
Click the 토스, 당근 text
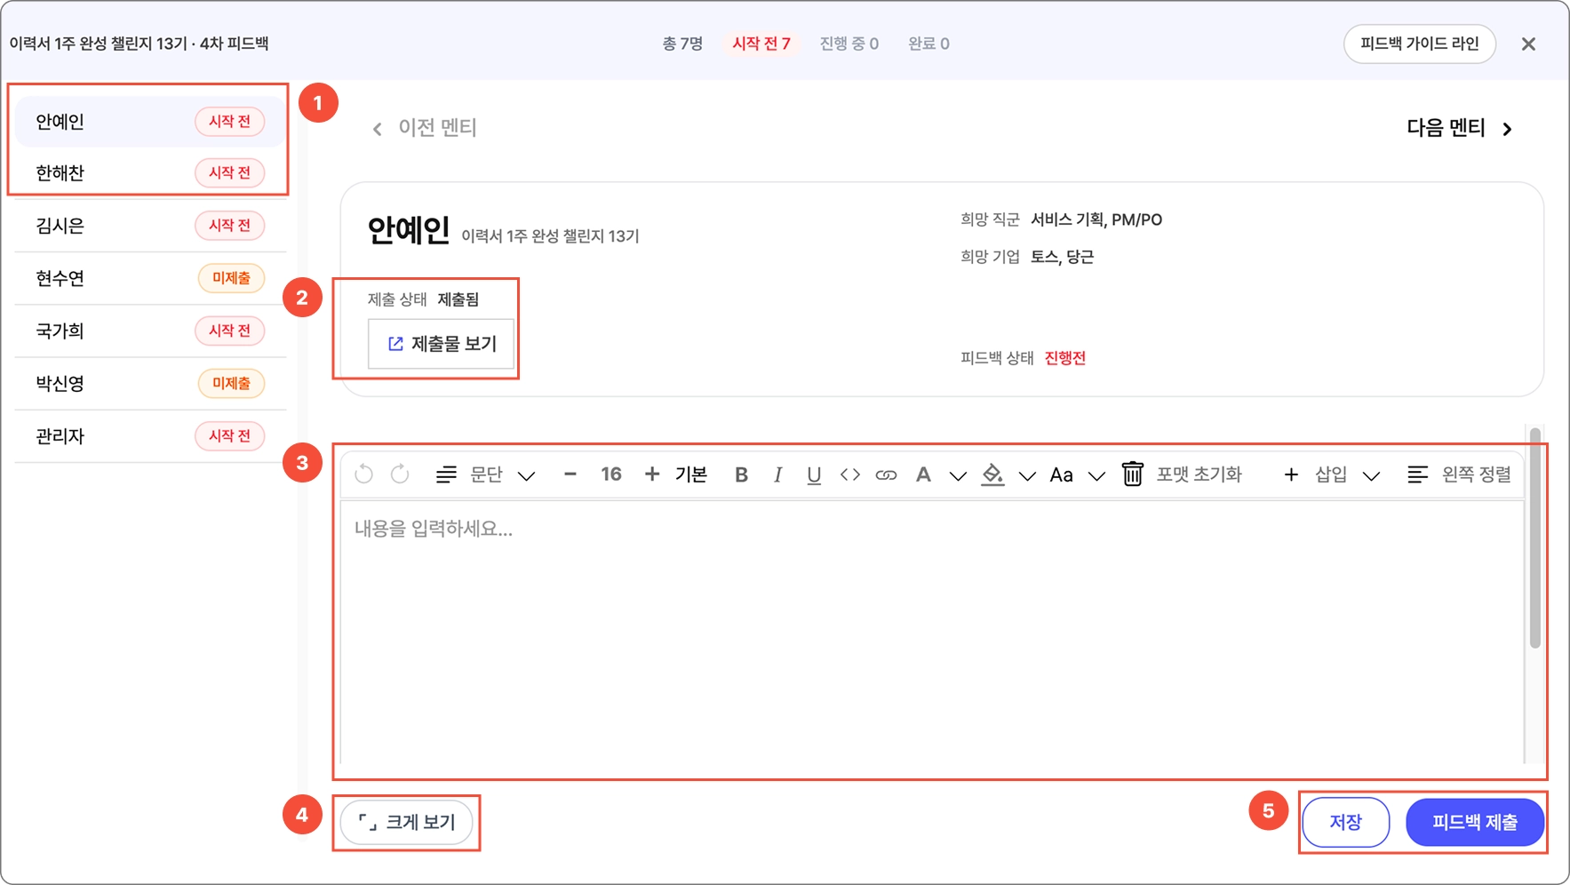click(1063, 257)
